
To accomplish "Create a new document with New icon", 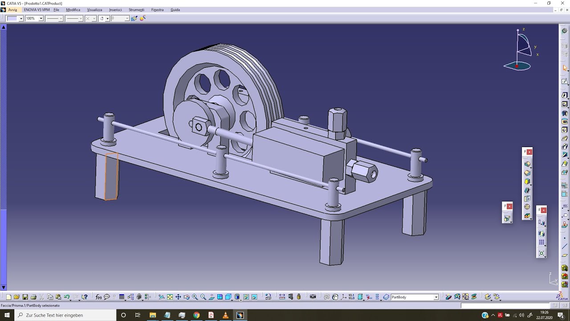I will click(8, 297).
